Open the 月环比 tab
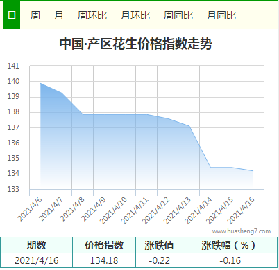Image resolution: width=279 pixels, height=270 pixels. [135, 15]
